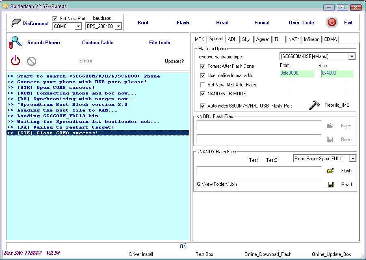366x260 pixels.
Task: Click the NAND flash file path field
Action: click(259, 171)
